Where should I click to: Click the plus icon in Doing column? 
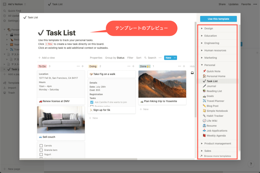pyautogui.click(x=133, y=66)
